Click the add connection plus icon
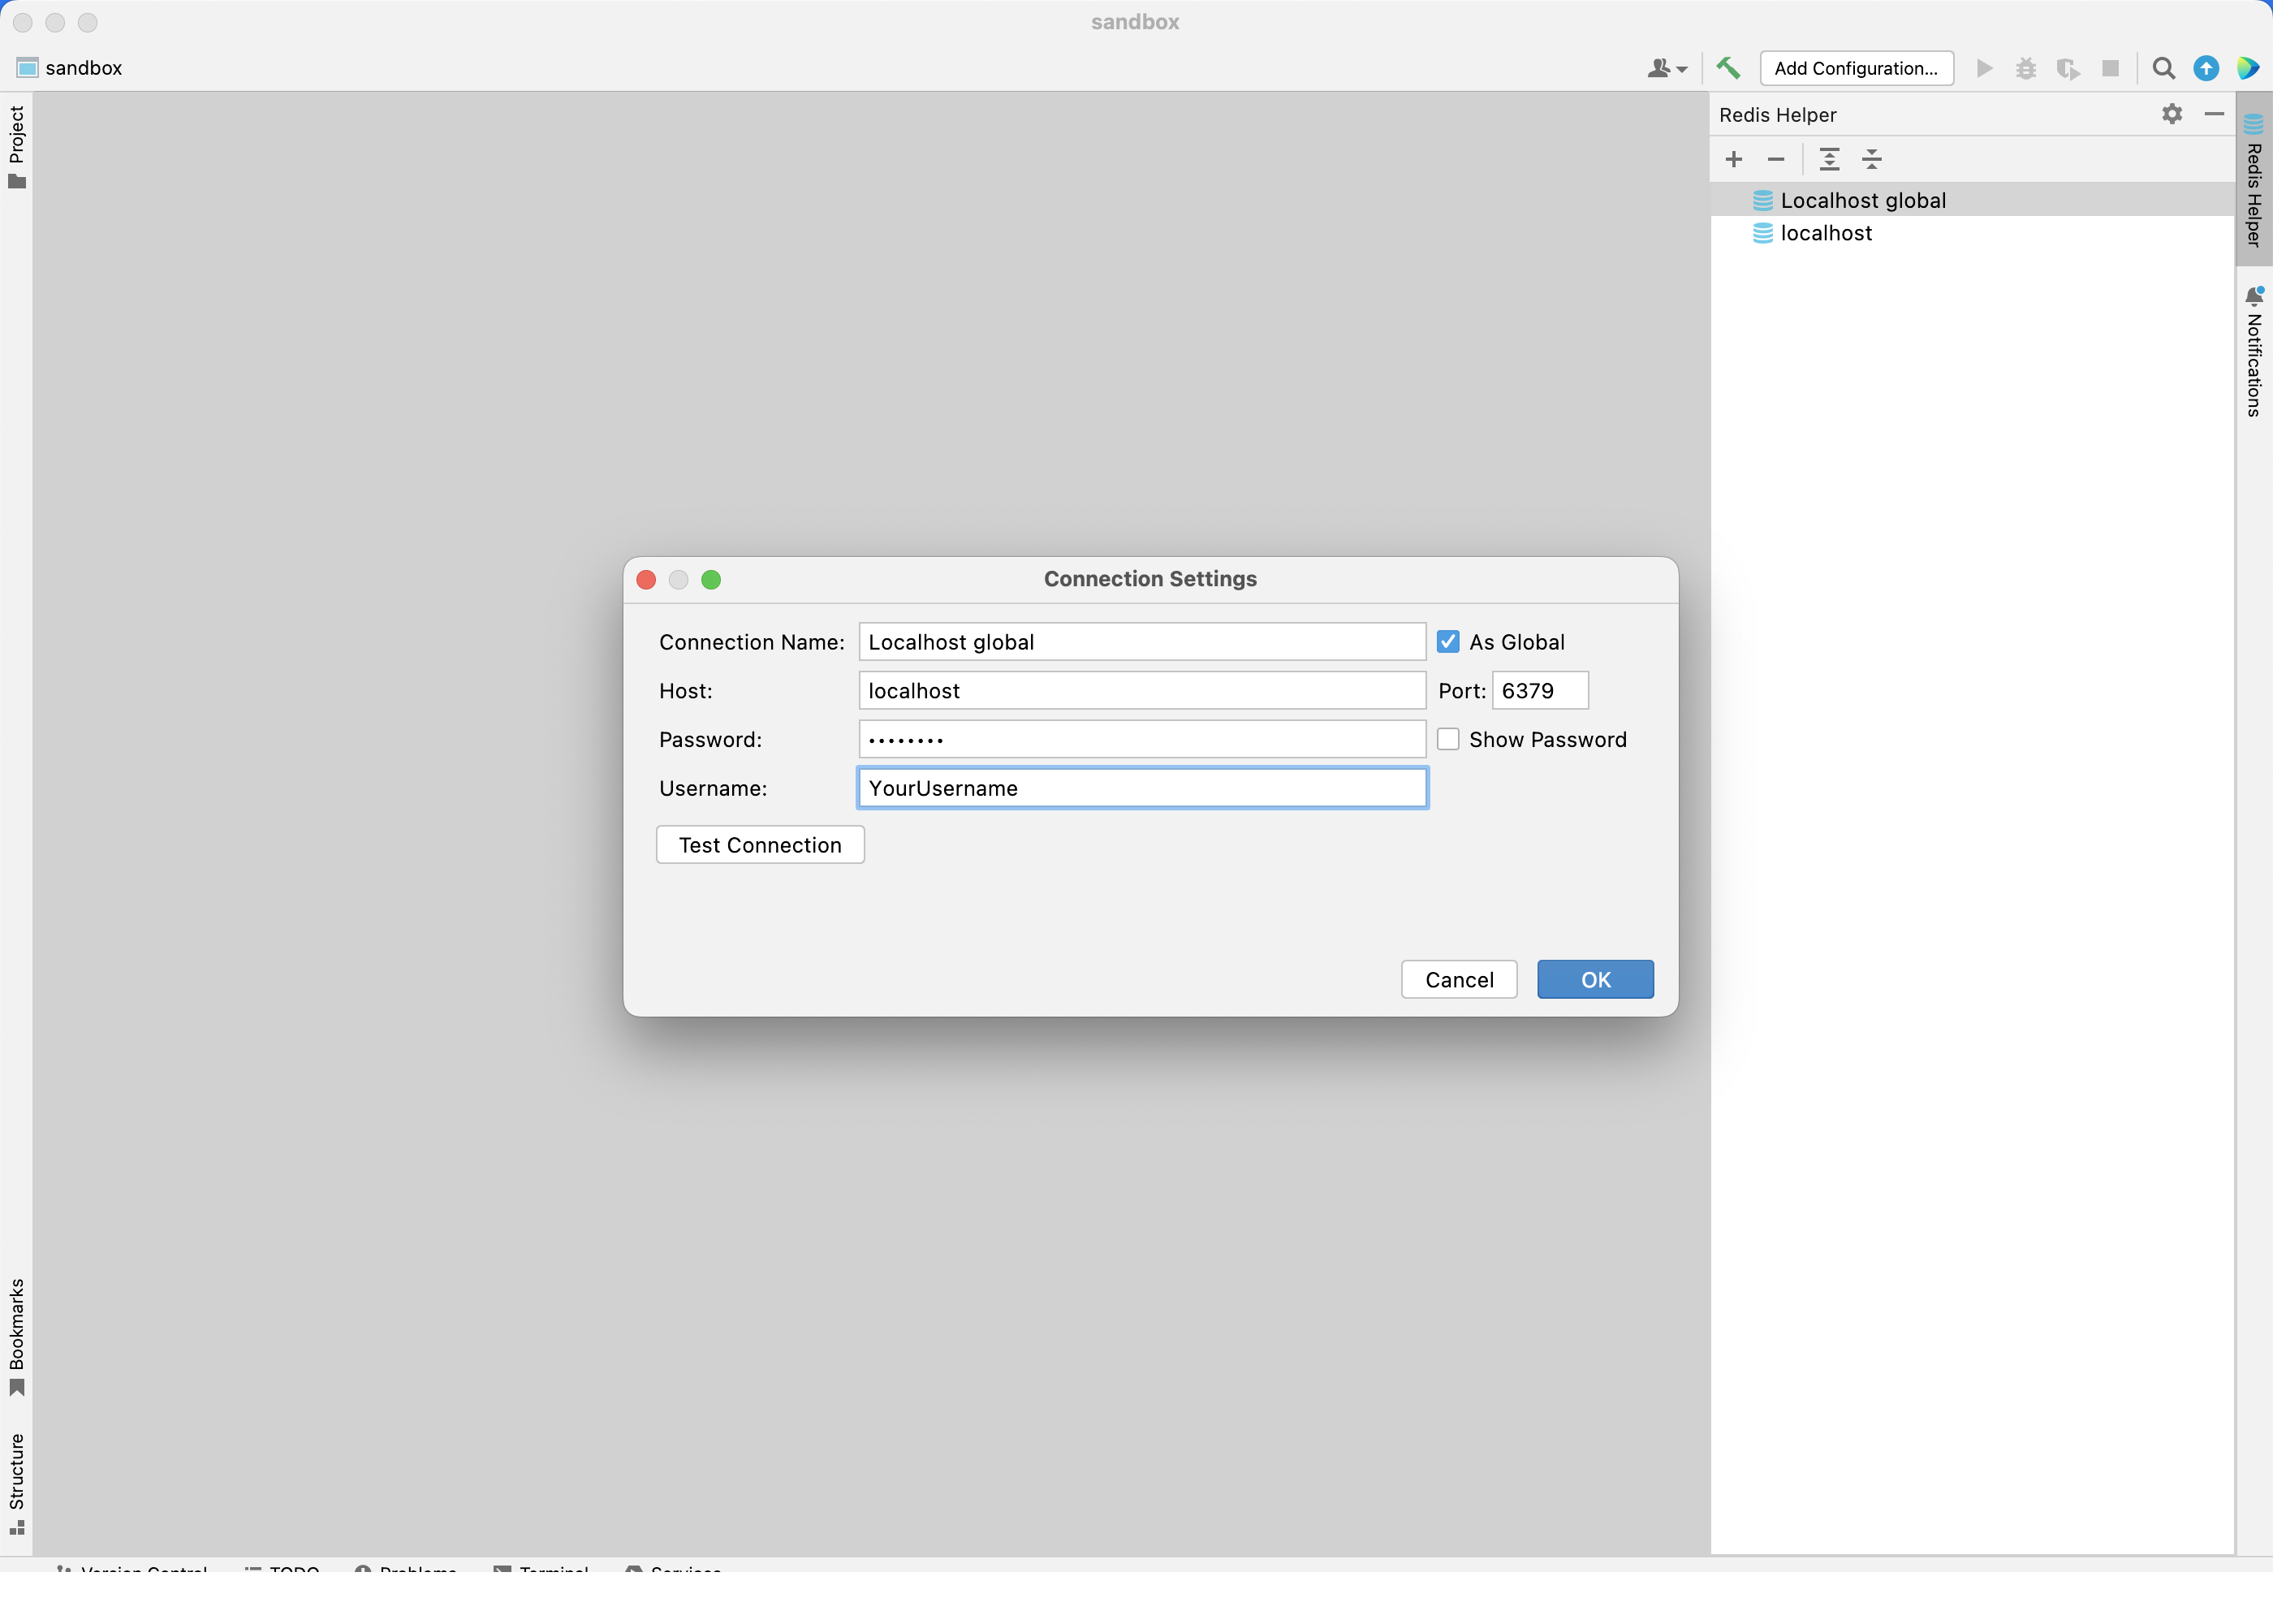 pyautogui.click(x=1736, y=158)
